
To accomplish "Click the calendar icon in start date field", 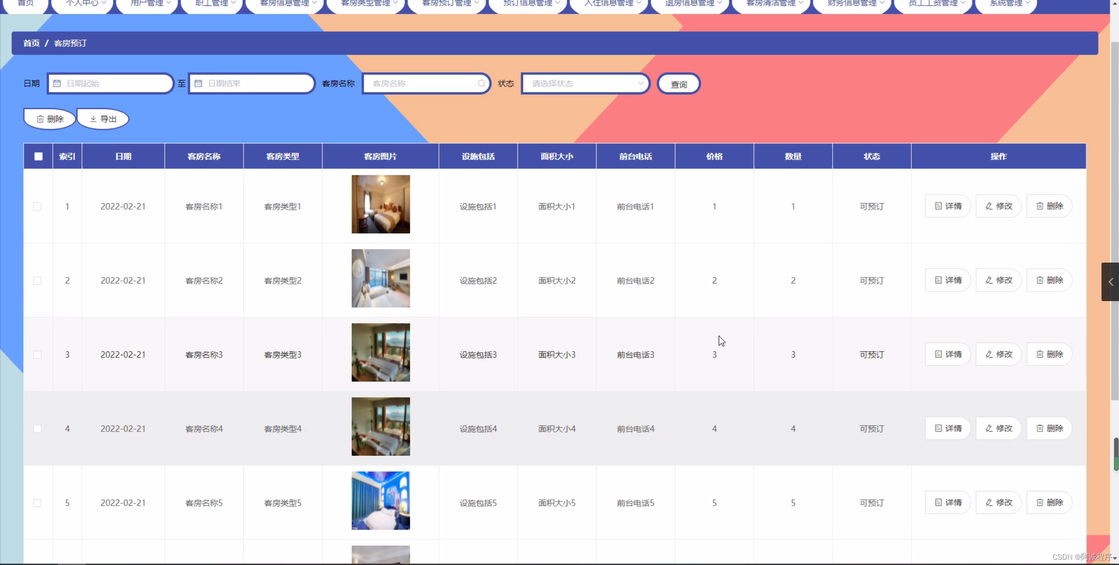I will click(57, 83).
